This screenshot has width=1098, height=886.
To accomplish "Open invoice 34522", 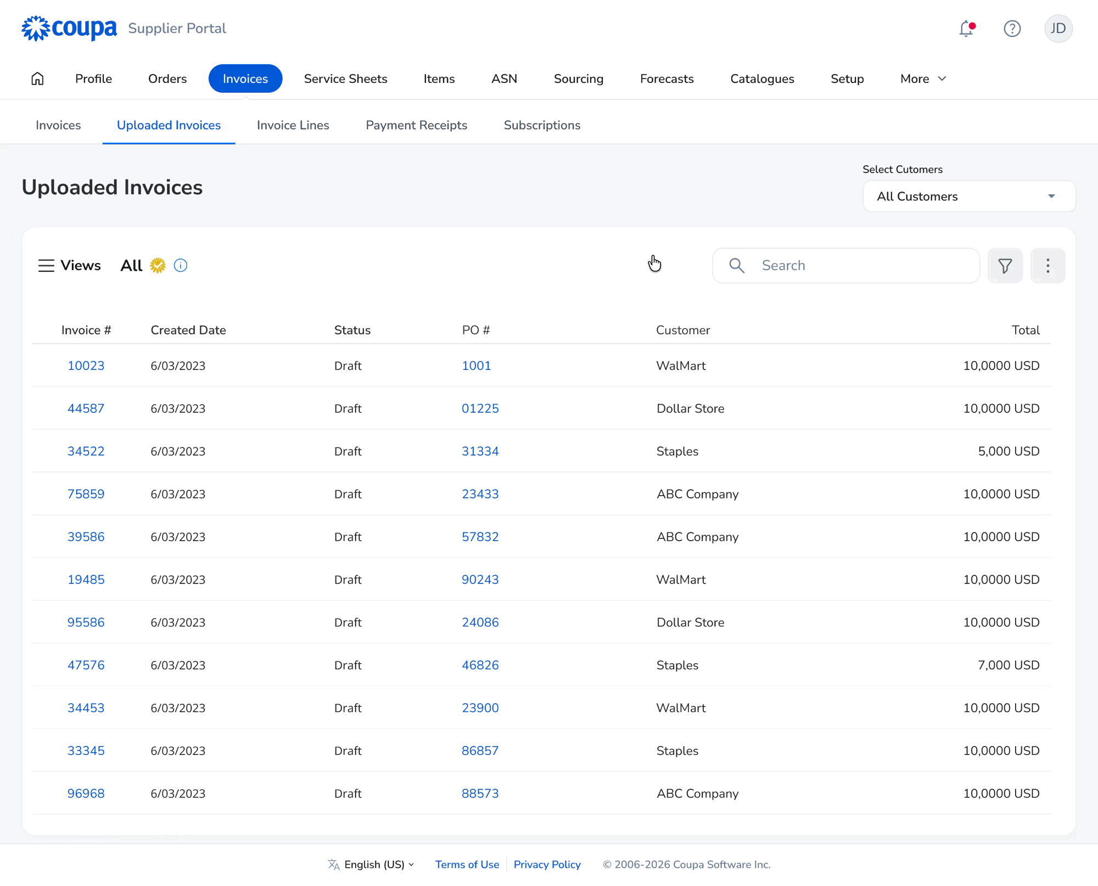I will (x=86, y=451).
